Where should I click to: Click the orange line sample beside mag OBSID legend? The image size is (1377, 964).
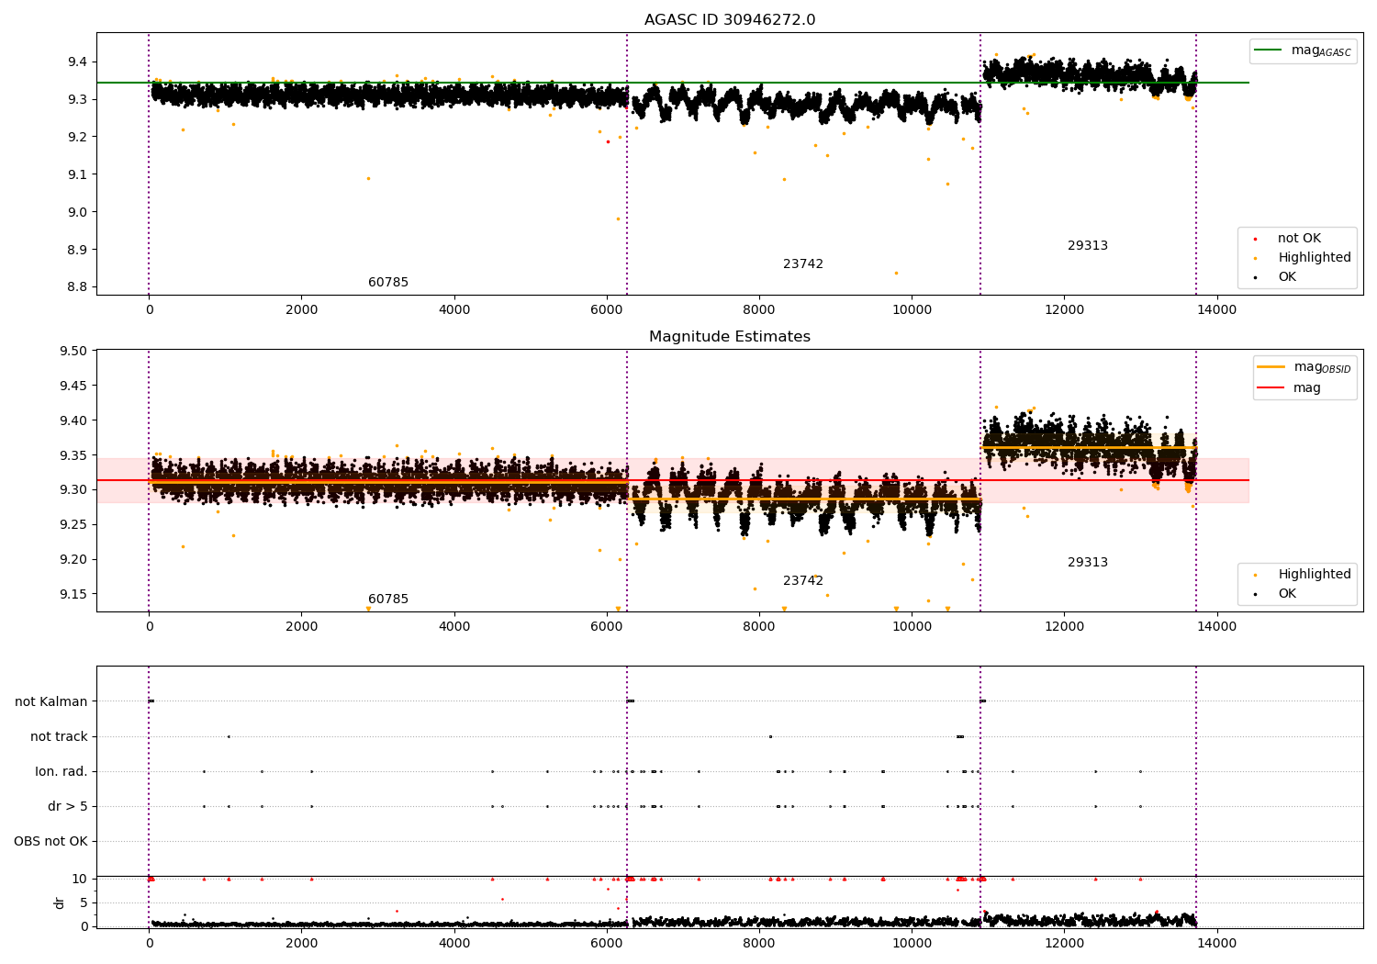pos(1271,367)
